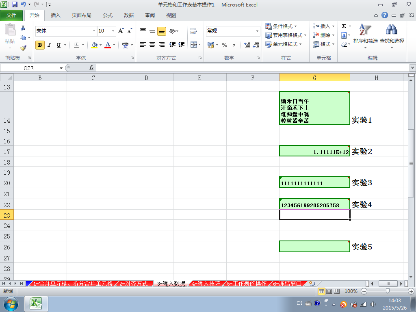Toggle Italic formatting button
The image size is (416, 312).
49,45
